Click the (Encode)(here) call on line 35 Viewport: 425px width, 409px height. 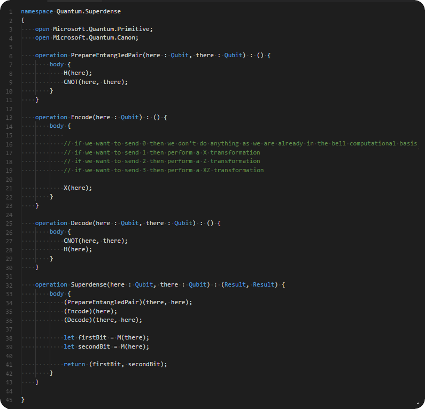click(90, 311)
